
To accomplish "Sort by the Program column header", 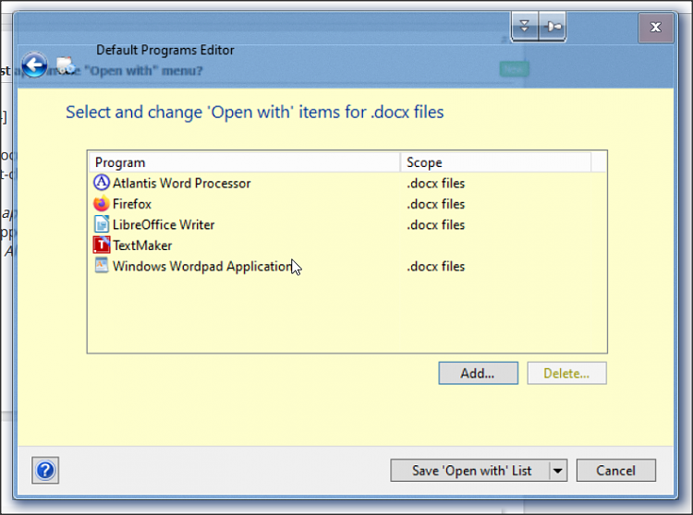I will tap(245, 162).
